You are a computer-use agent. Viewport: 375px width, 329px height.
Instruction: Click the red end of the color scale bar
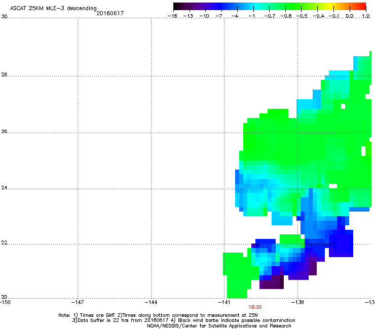363,7
